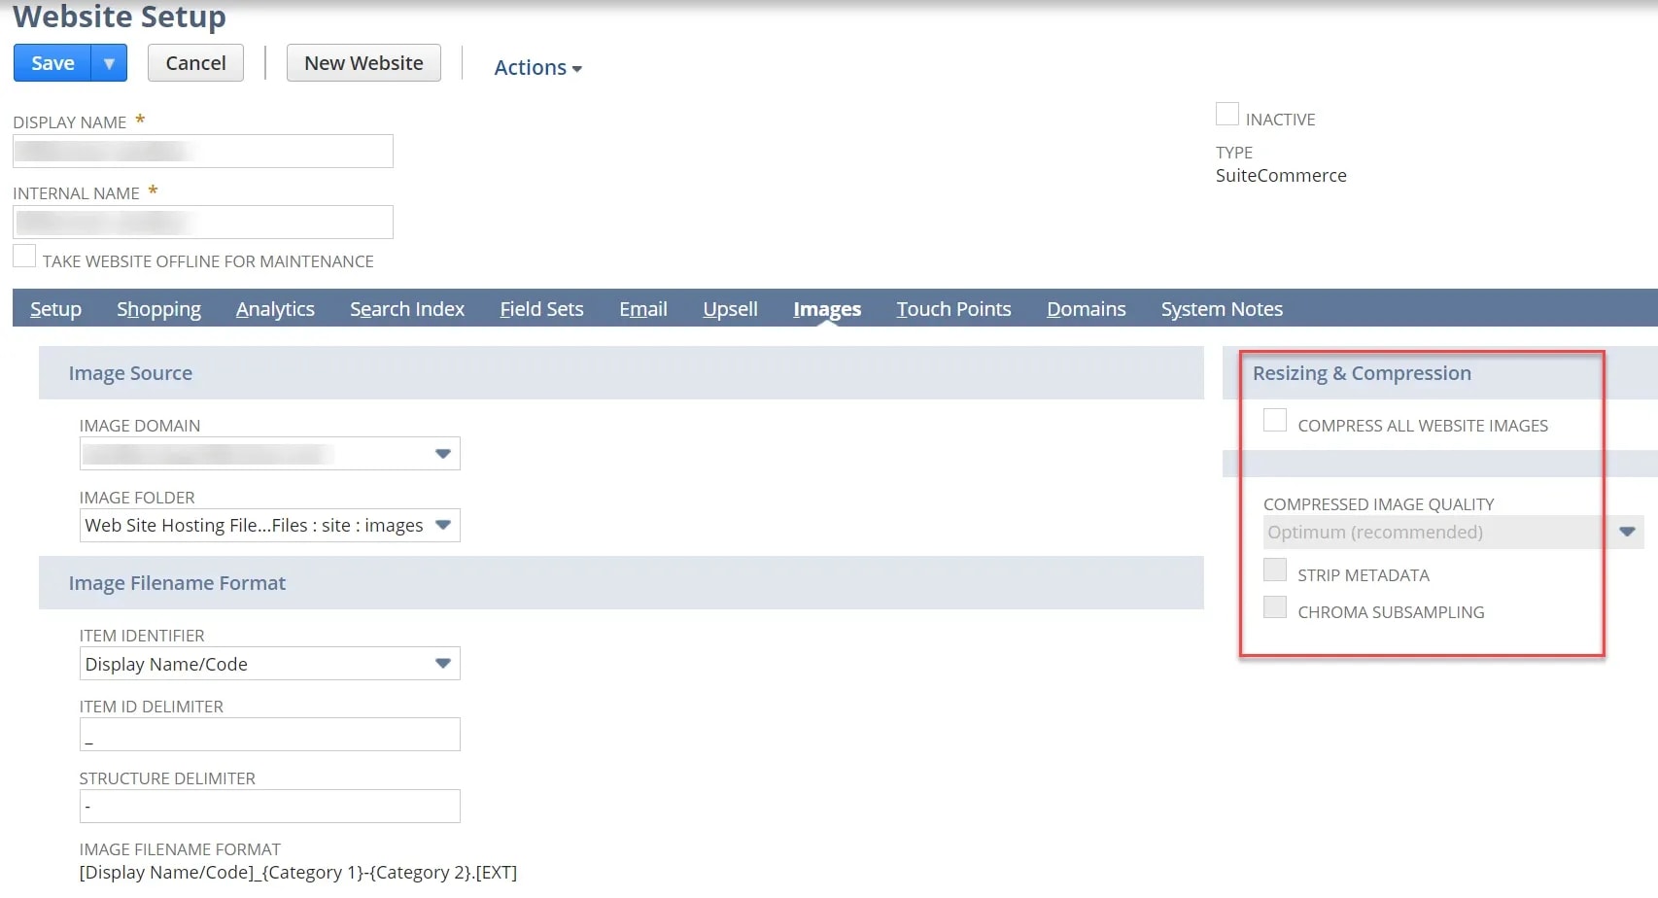Switch to the Domains tab
The image size is (1658, 898).
point(1086,309)
